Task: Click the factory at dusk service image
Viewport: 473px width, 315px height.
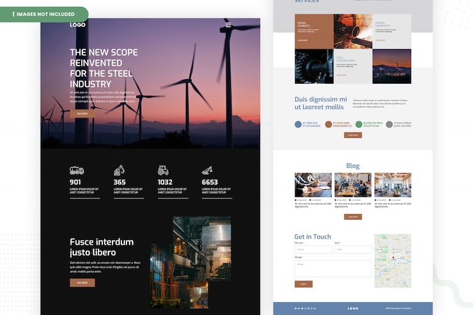Action: coord(392,66)
